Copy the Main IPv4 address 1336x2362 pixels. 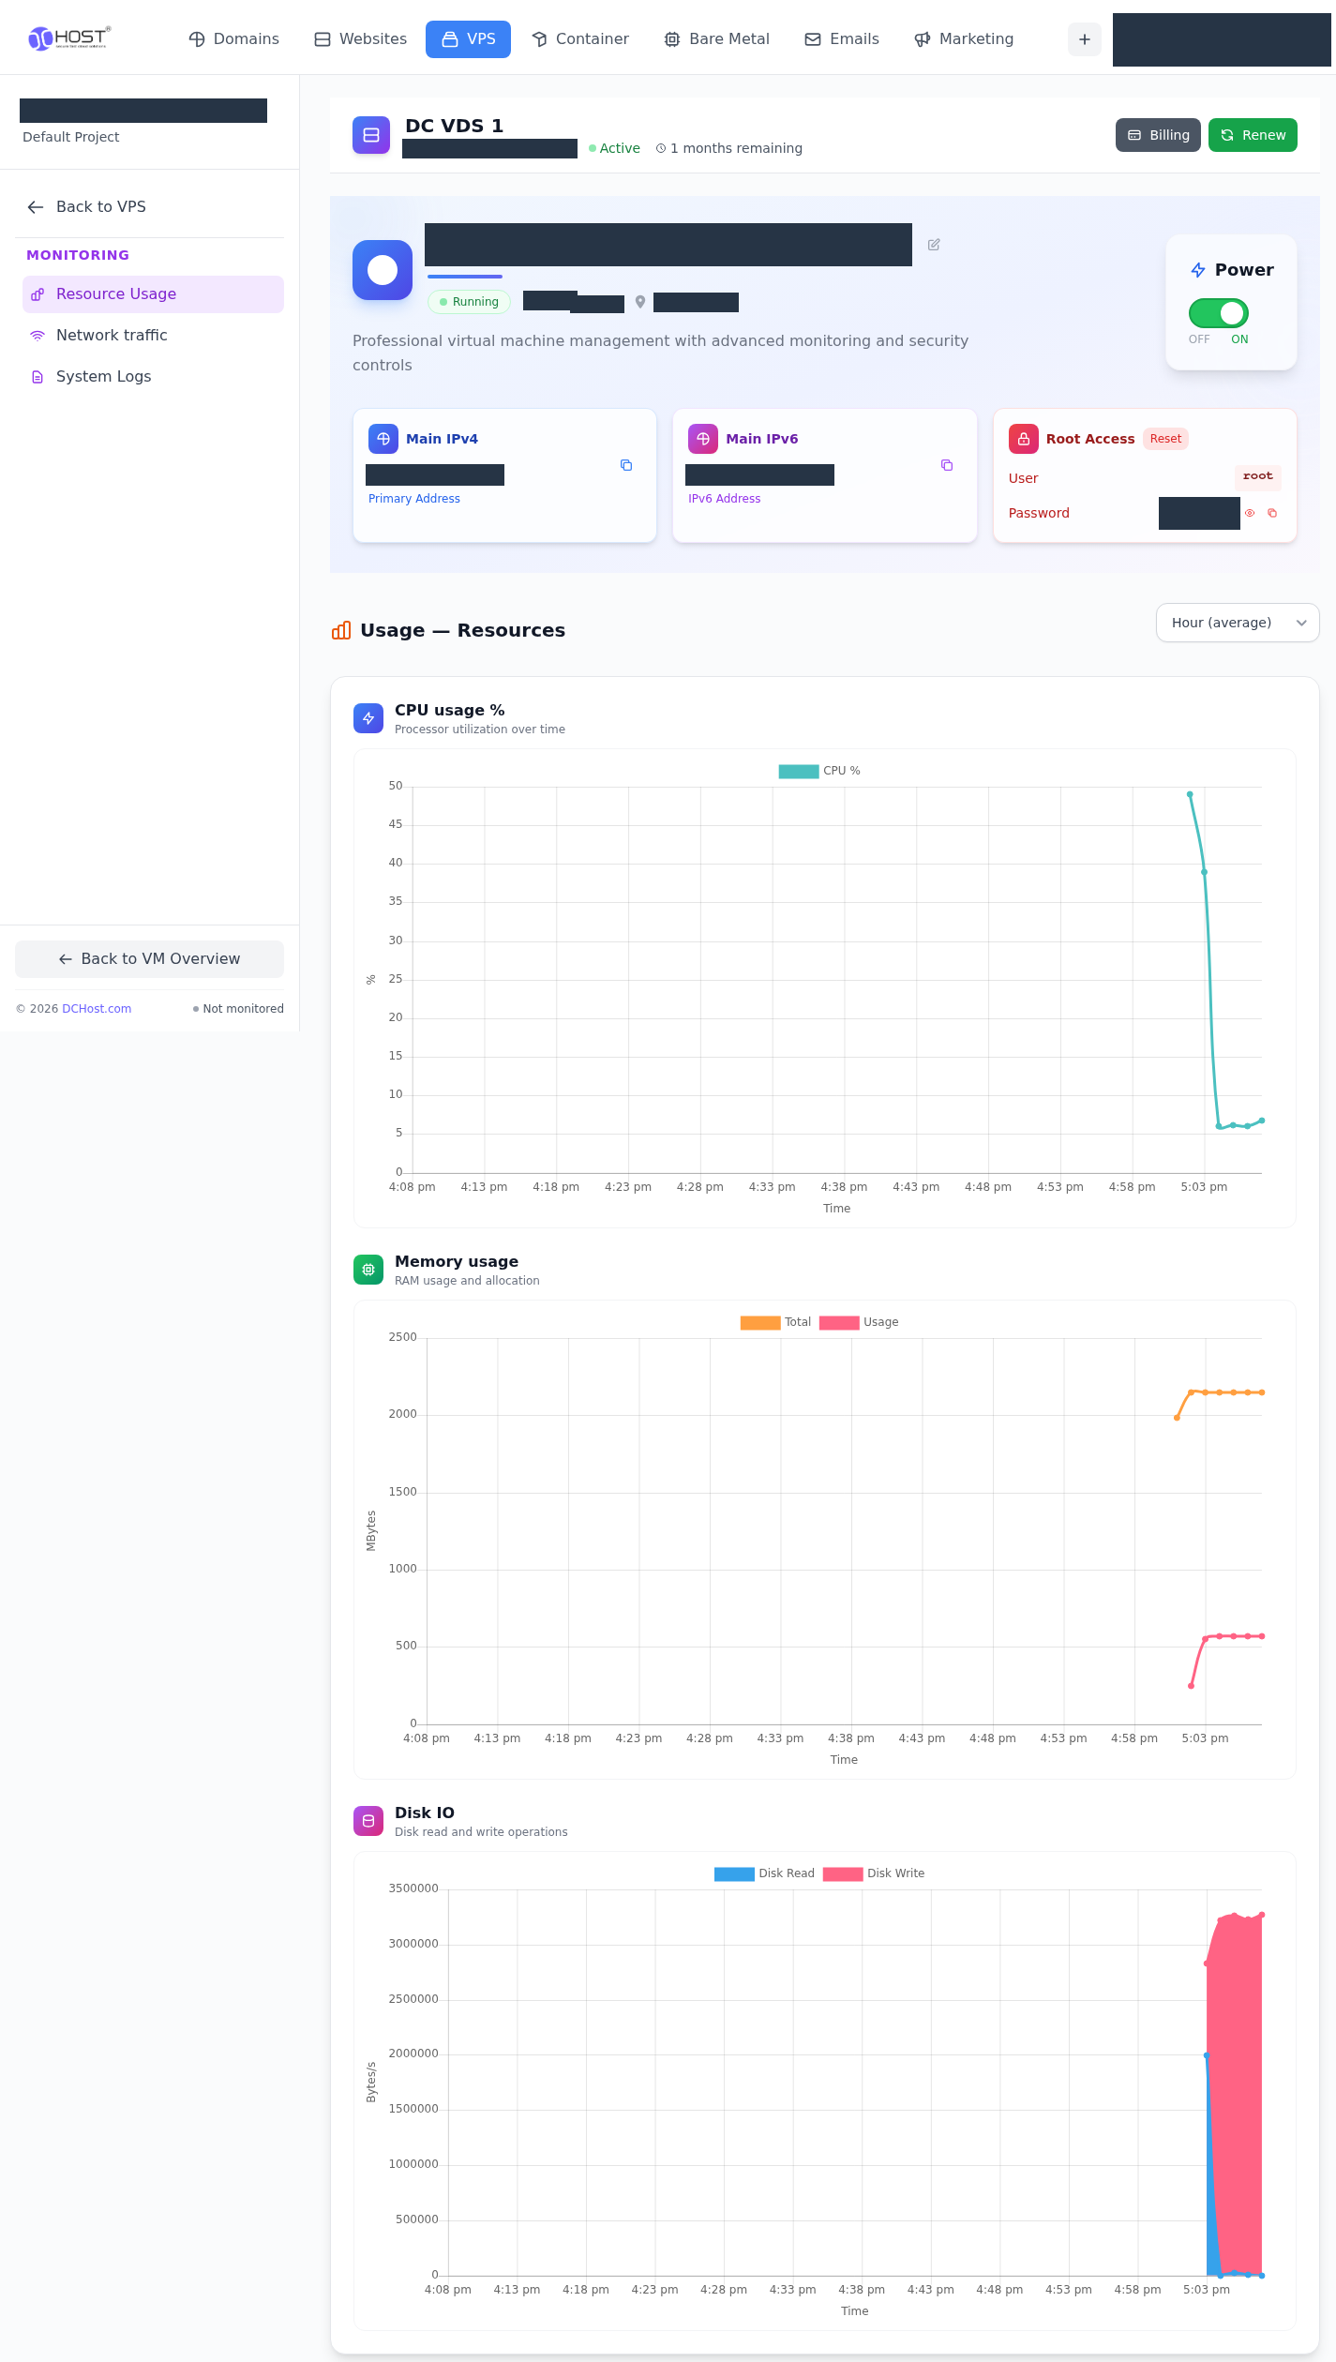tap(626, 465)
